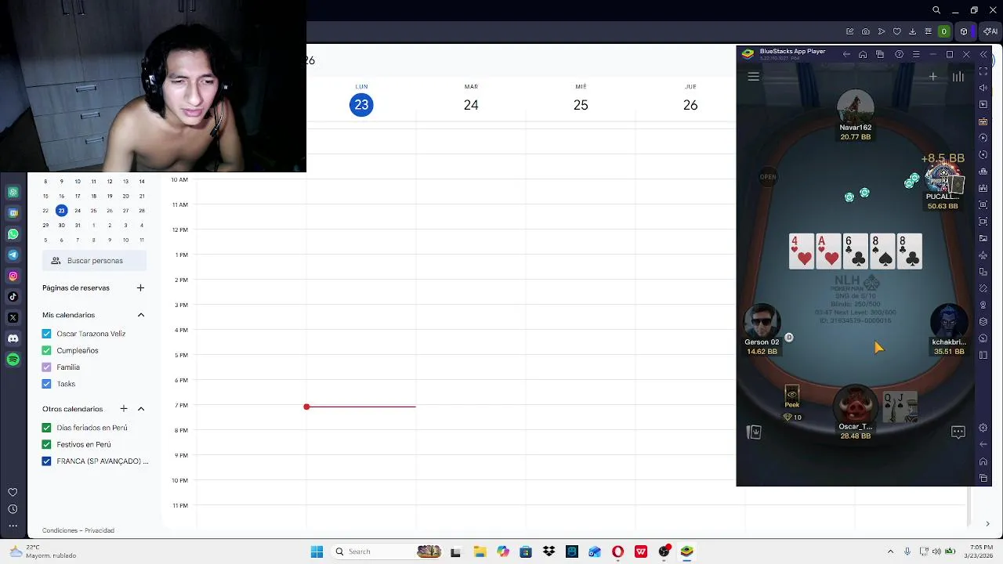Click the BlueStacks volume speaker icon
The image size is (1003, 564).
(x=983, y=88)
